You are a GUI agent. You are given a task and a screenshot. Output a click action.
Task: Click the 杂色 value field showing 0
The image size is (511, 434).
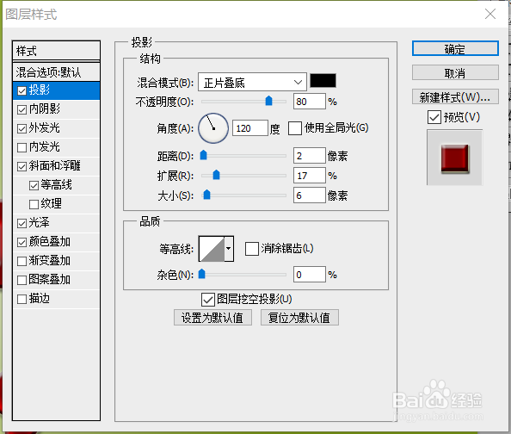(x=310, y=275)
